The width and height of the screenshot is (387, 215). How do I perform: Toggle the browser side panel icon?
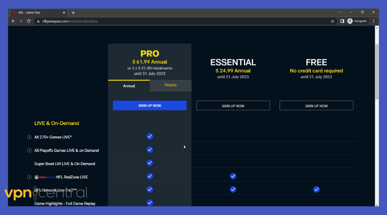click(342, 21)
